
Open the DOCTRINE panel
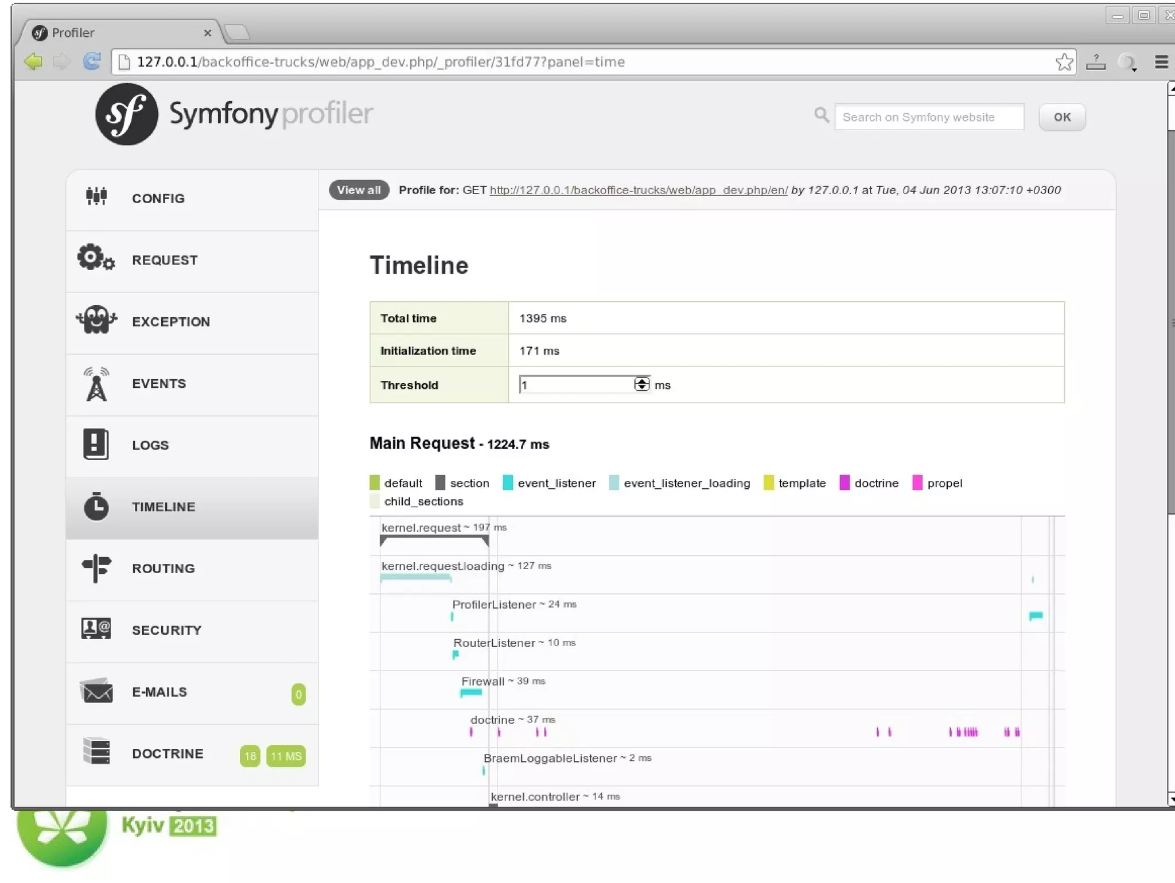(192, 754)
